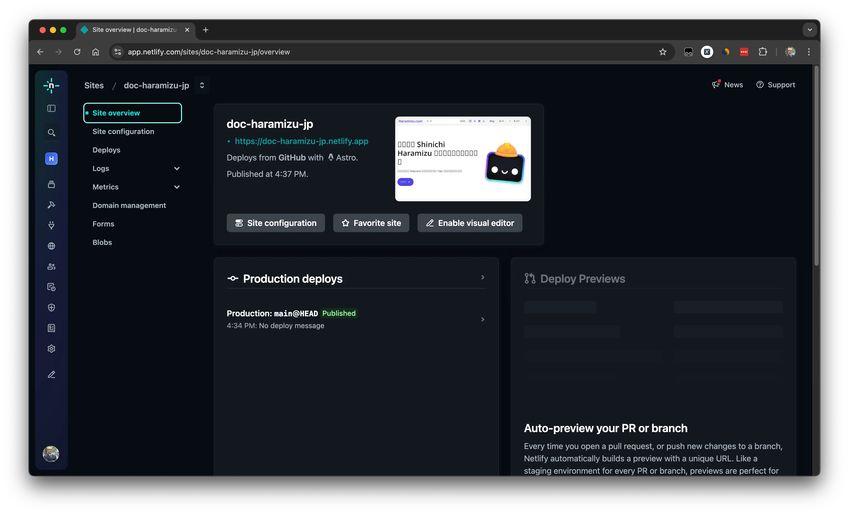Open the Chrome profile avatar
Viewport: 849px width, 514px height.
point(790,52)
